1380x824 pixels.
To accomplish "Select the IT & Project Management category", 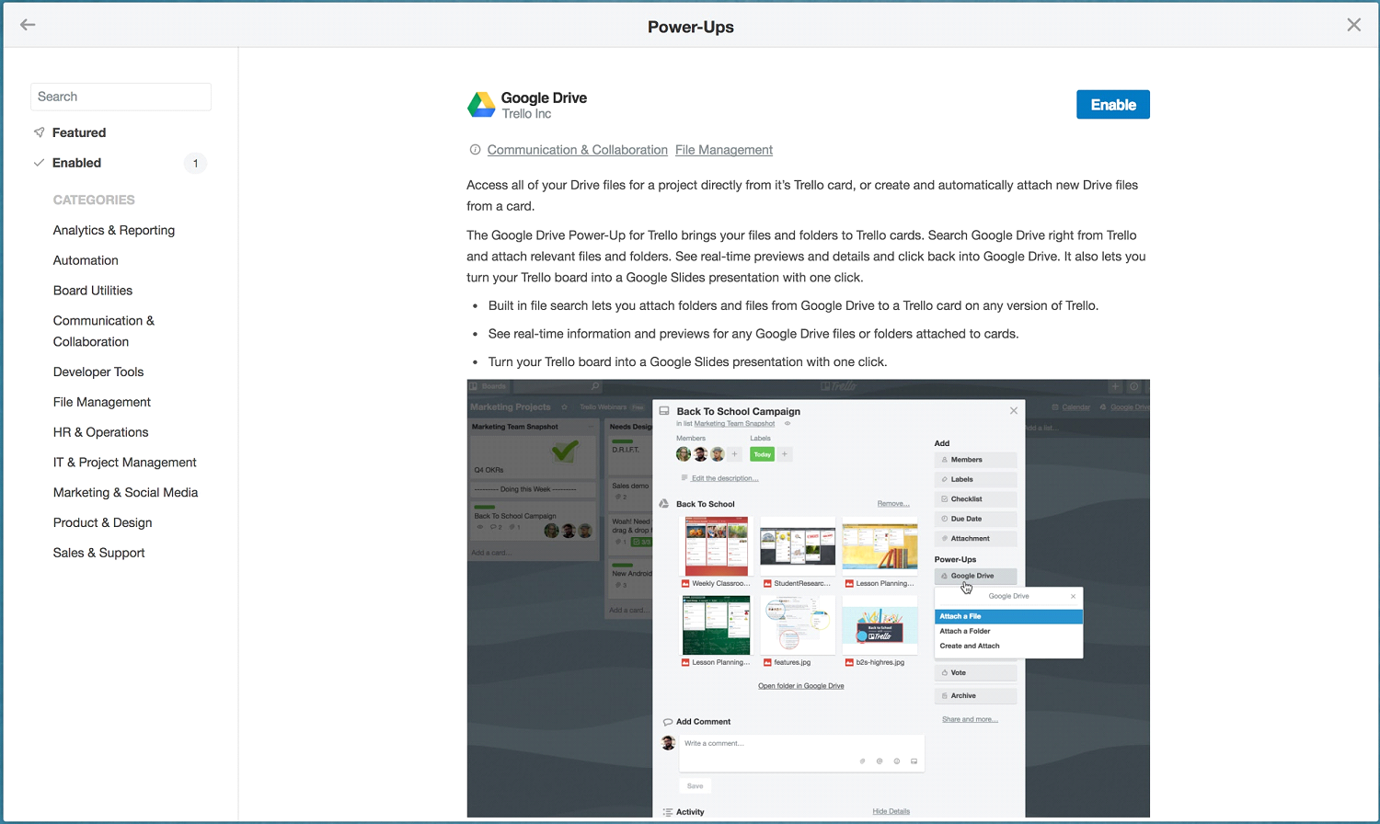I will coord(125,463).
